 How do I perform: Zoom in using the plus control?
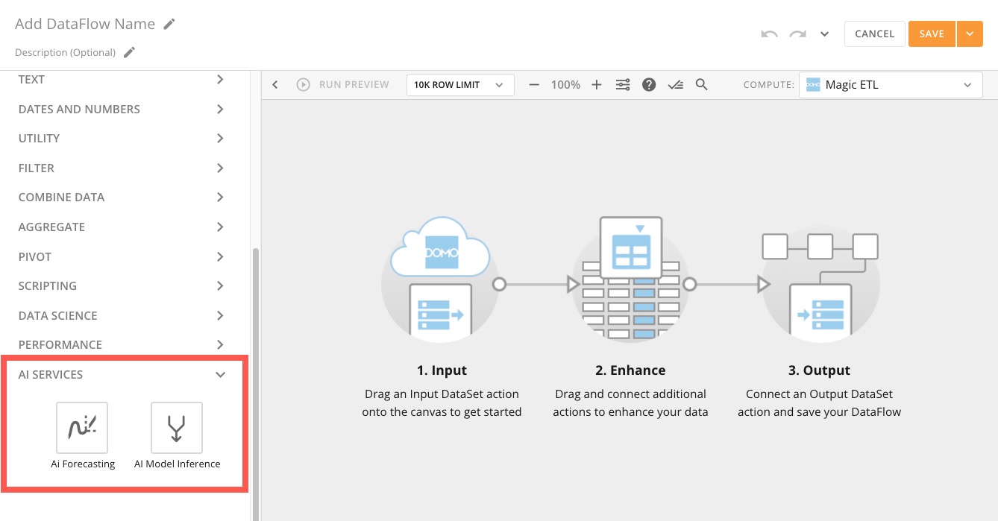(597, 84)
